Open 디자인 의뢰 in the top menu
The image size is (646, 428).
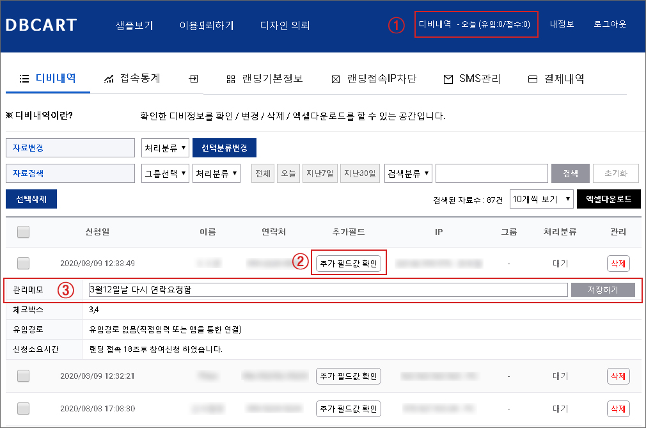pos(285,26)
